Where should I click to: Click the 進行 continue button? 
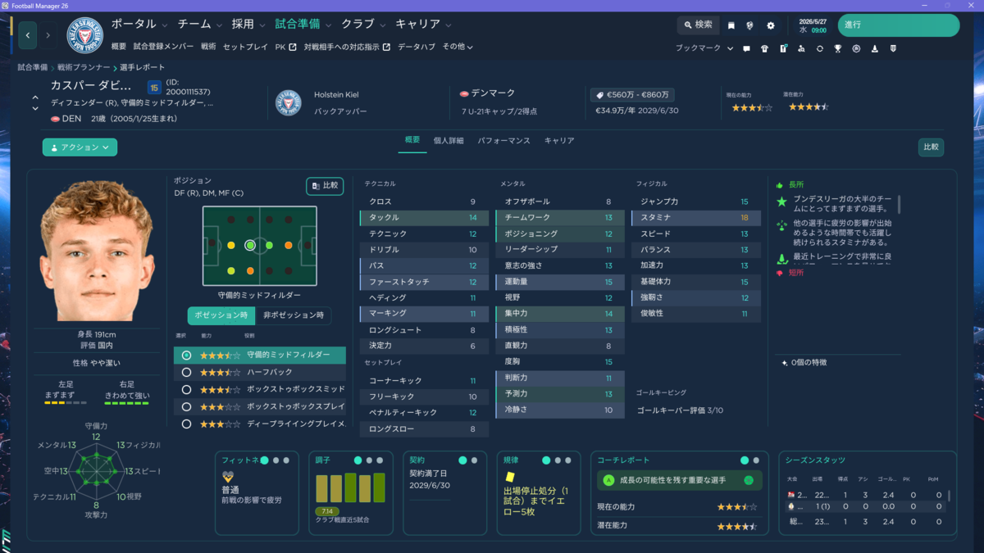tap(898, 25)
